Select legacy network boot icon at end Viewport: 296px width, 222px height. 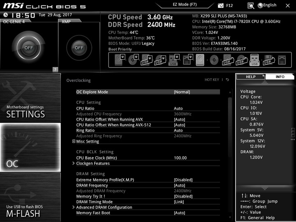282,60
